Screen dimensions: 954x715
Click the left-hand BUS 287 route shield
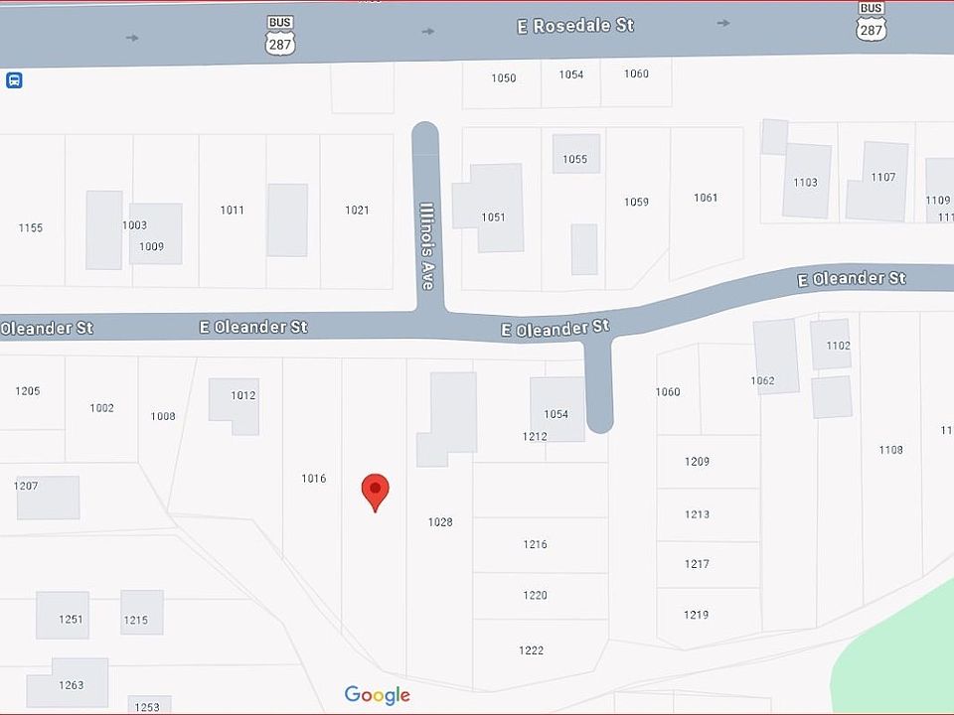click(280, 36)
